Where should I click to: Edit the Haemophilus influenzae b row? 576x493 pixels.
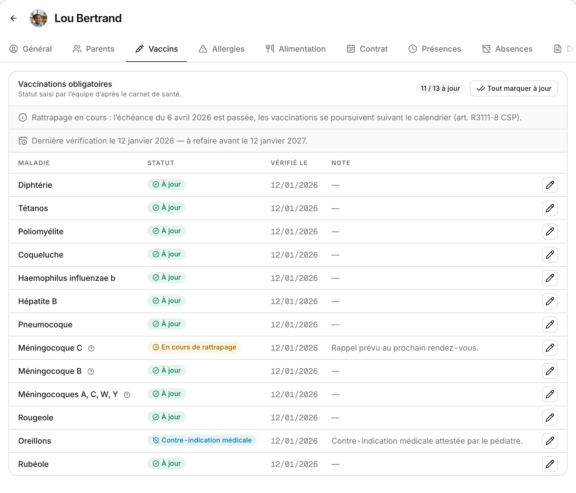[x=550, y=278]
